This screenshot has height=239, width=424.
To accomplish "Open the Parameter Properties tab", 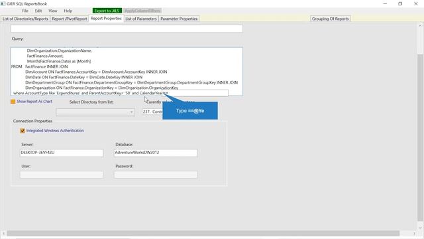I will click(x=179, y=19).
